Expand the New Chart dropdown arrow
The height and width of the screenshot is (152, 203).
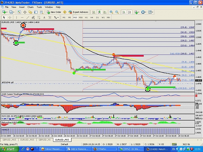[x=6, y=12]
